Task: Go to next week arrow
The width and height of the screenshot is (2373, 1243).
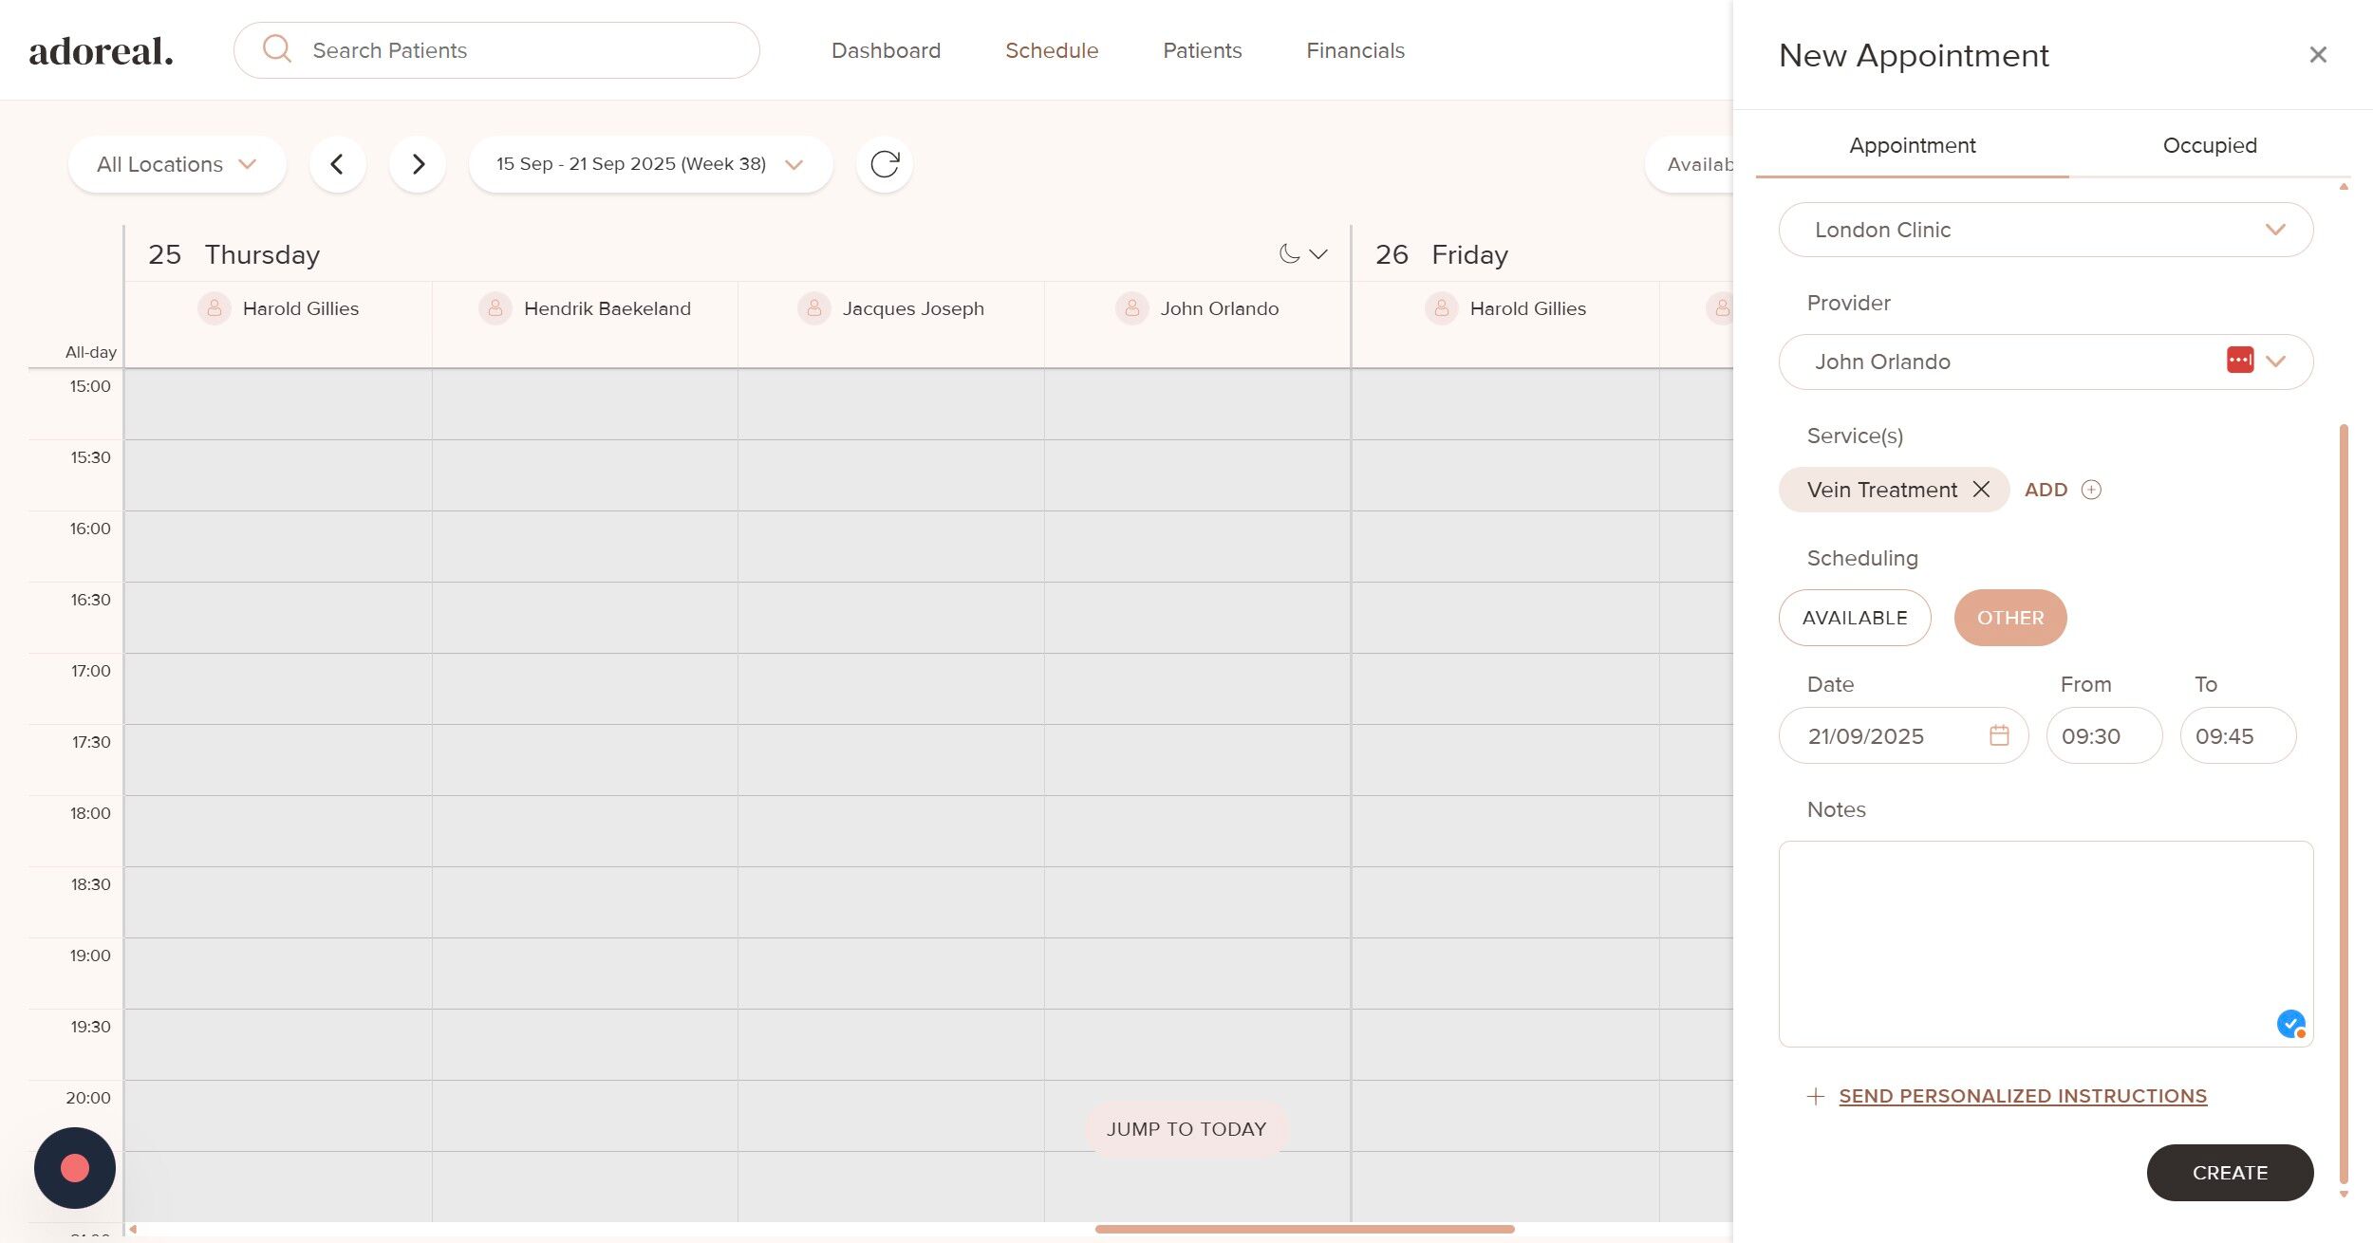Action: click(418, 164)
